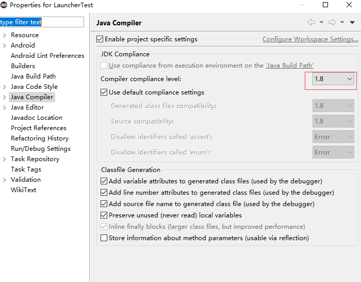Open the Compiler compliance level dropdown
The width and height of the screenshot is (361, 282).
(333, 79)
